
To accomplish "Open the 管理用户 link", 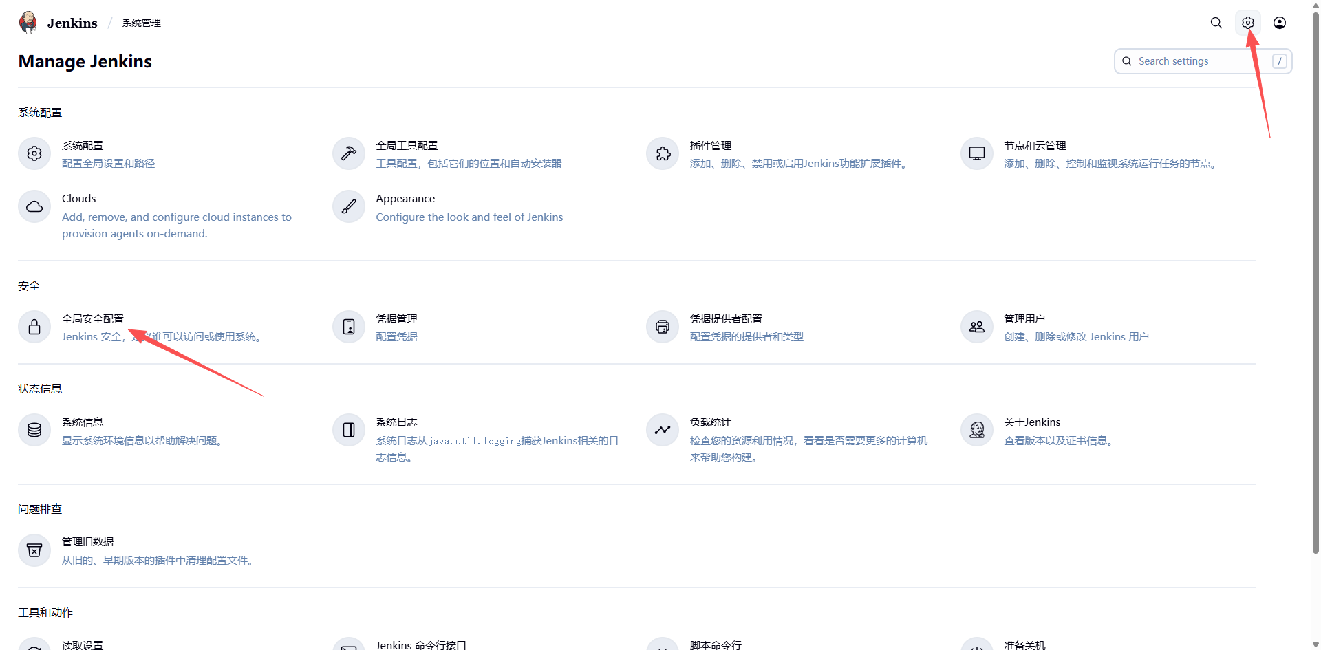I will (x=1024, y=319).
